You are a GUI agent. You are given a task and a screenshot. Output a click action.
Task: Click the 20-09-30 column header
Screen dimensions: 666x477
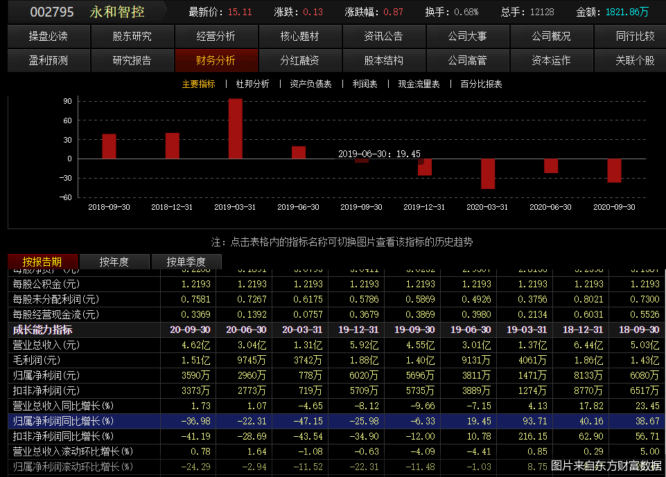190,330
